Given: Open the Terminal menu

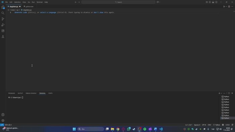Looking at the screenshot, I should [40, 2].
